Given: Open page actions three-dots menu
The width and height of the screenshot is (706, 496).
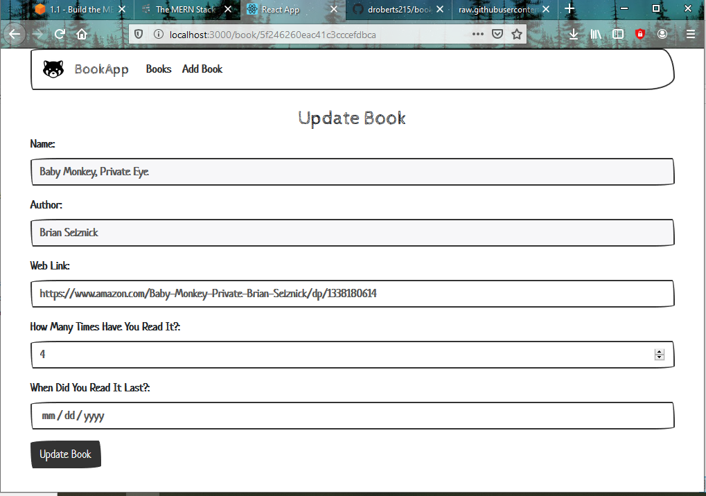Looking at the screenshot, I should coord(478,34).
